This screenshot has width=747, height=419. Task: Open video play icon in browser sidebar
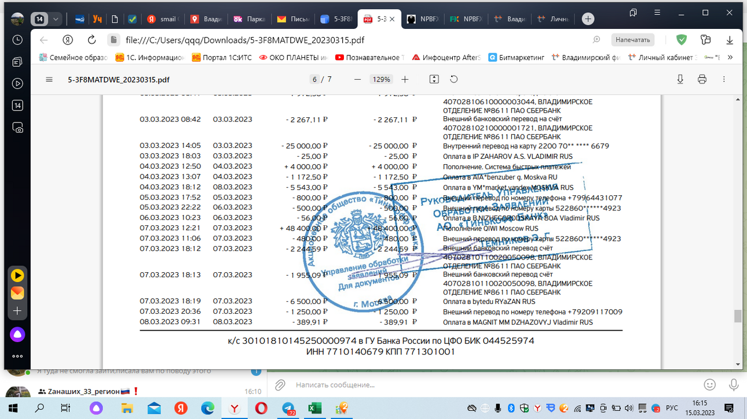tap(17, 84)
